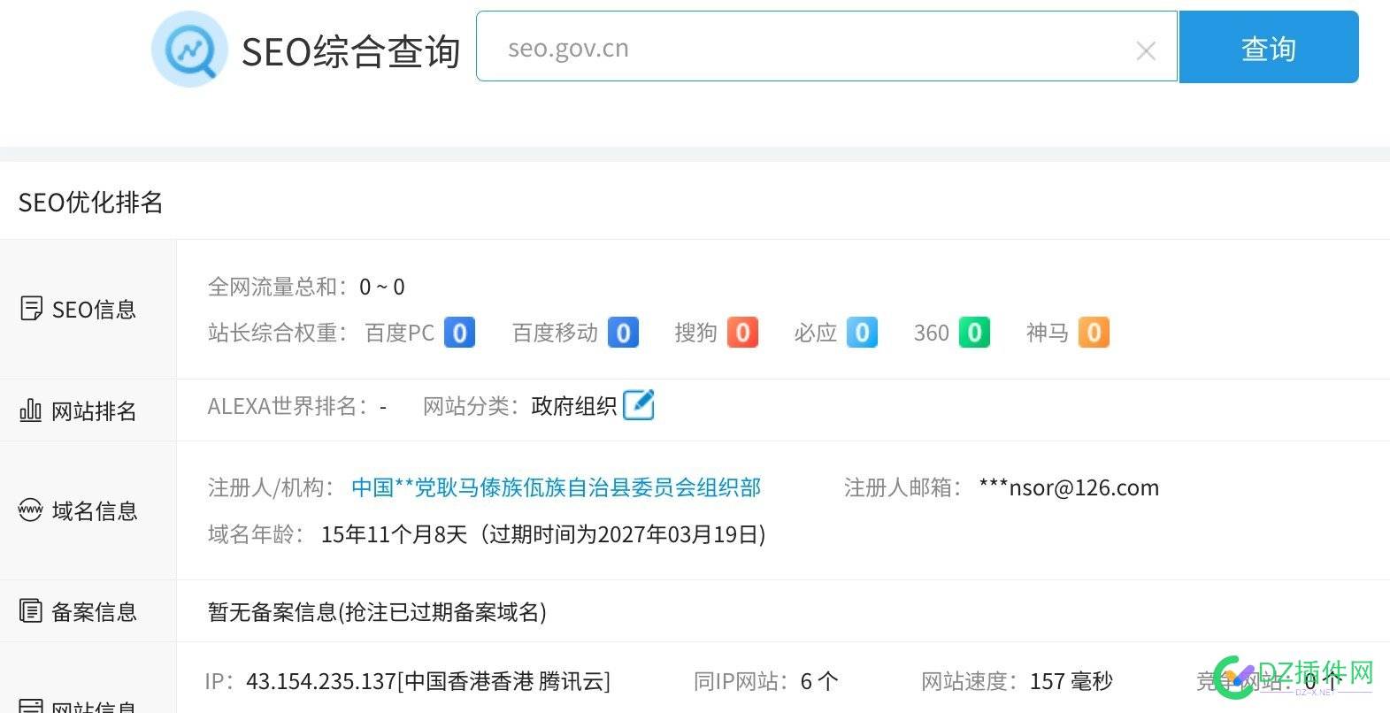This screenshot has width=1390, height=713.
Task: Click the 搜狗 weight badge 0
Action: pos(742,333)
